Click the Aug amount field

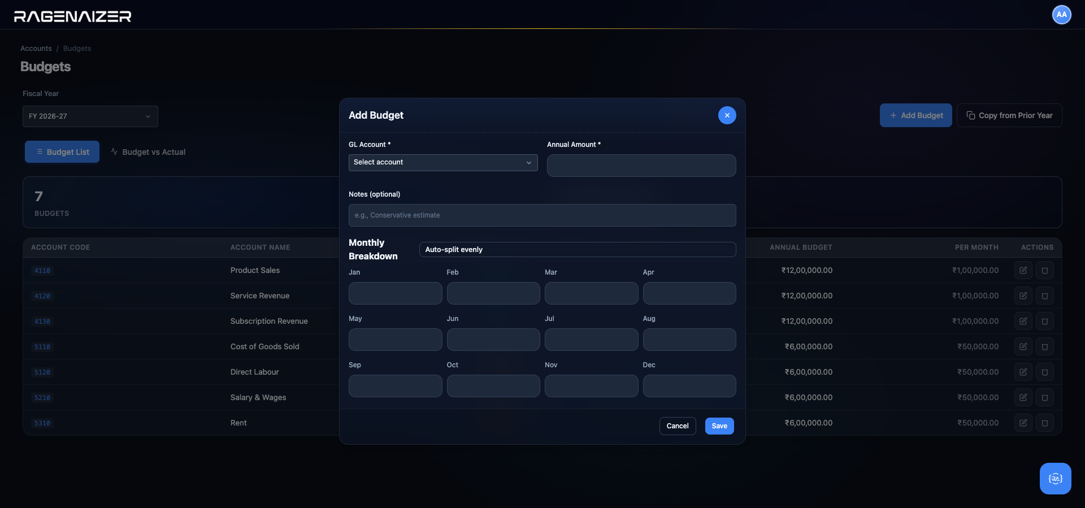[689, 340]
